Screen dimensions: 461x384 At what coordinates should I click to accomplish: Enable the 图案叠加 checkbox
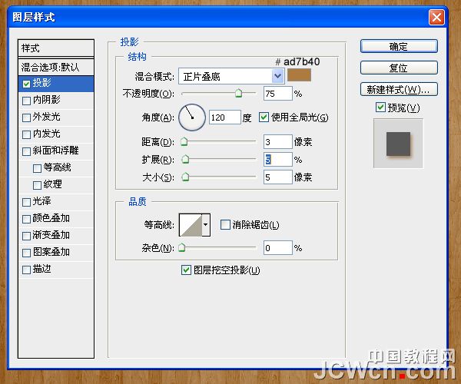pyautogui.click(x=26, y=253)
